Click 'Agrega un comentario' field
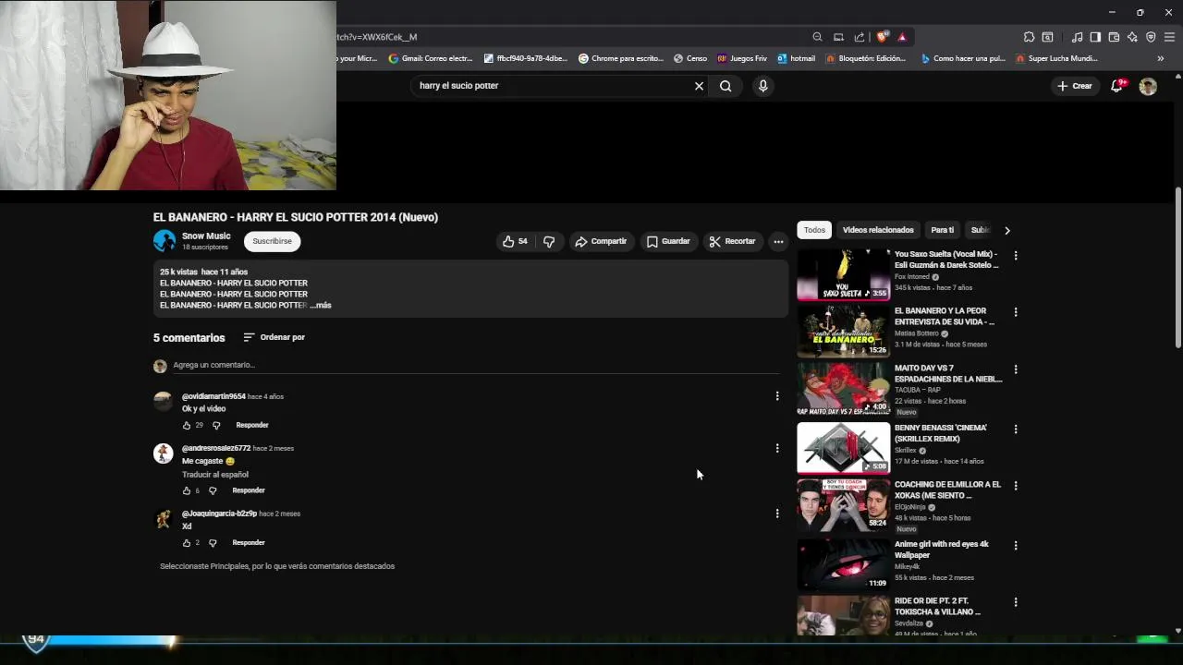This screenshot has height=665, width=1183. point(476,365)
